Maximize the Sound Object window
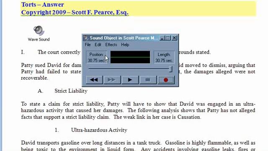 coord(168,38)
